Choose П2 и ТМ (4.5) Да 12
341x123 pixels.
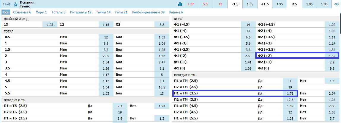coord(290,112)
